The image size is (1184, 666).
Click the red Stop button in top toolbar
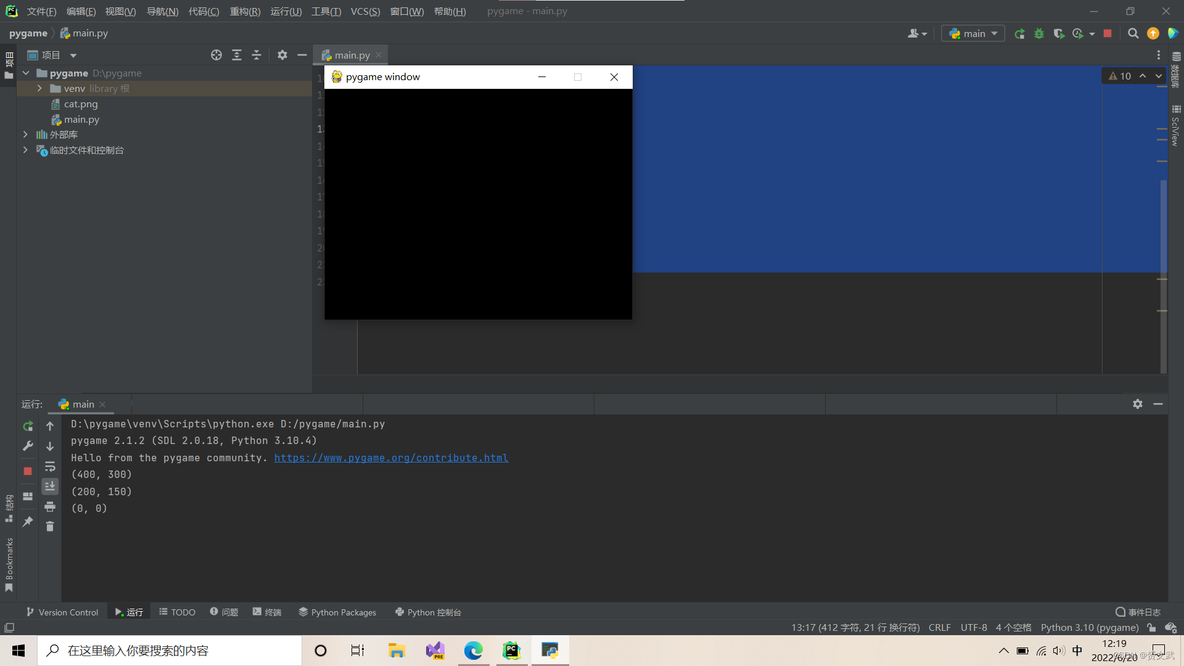(1108, 34)
